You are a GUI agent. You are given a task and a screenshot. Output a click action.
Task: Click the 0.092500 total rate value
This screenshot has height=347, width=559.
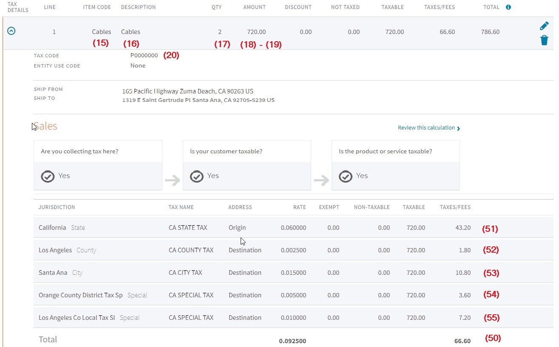292,341
